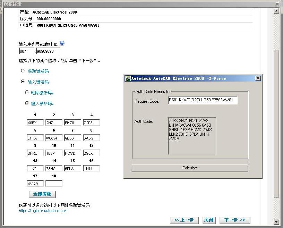This screenshot has height=228, width=283.
Task: Click the Request Code input field
Action: [203, 100]
